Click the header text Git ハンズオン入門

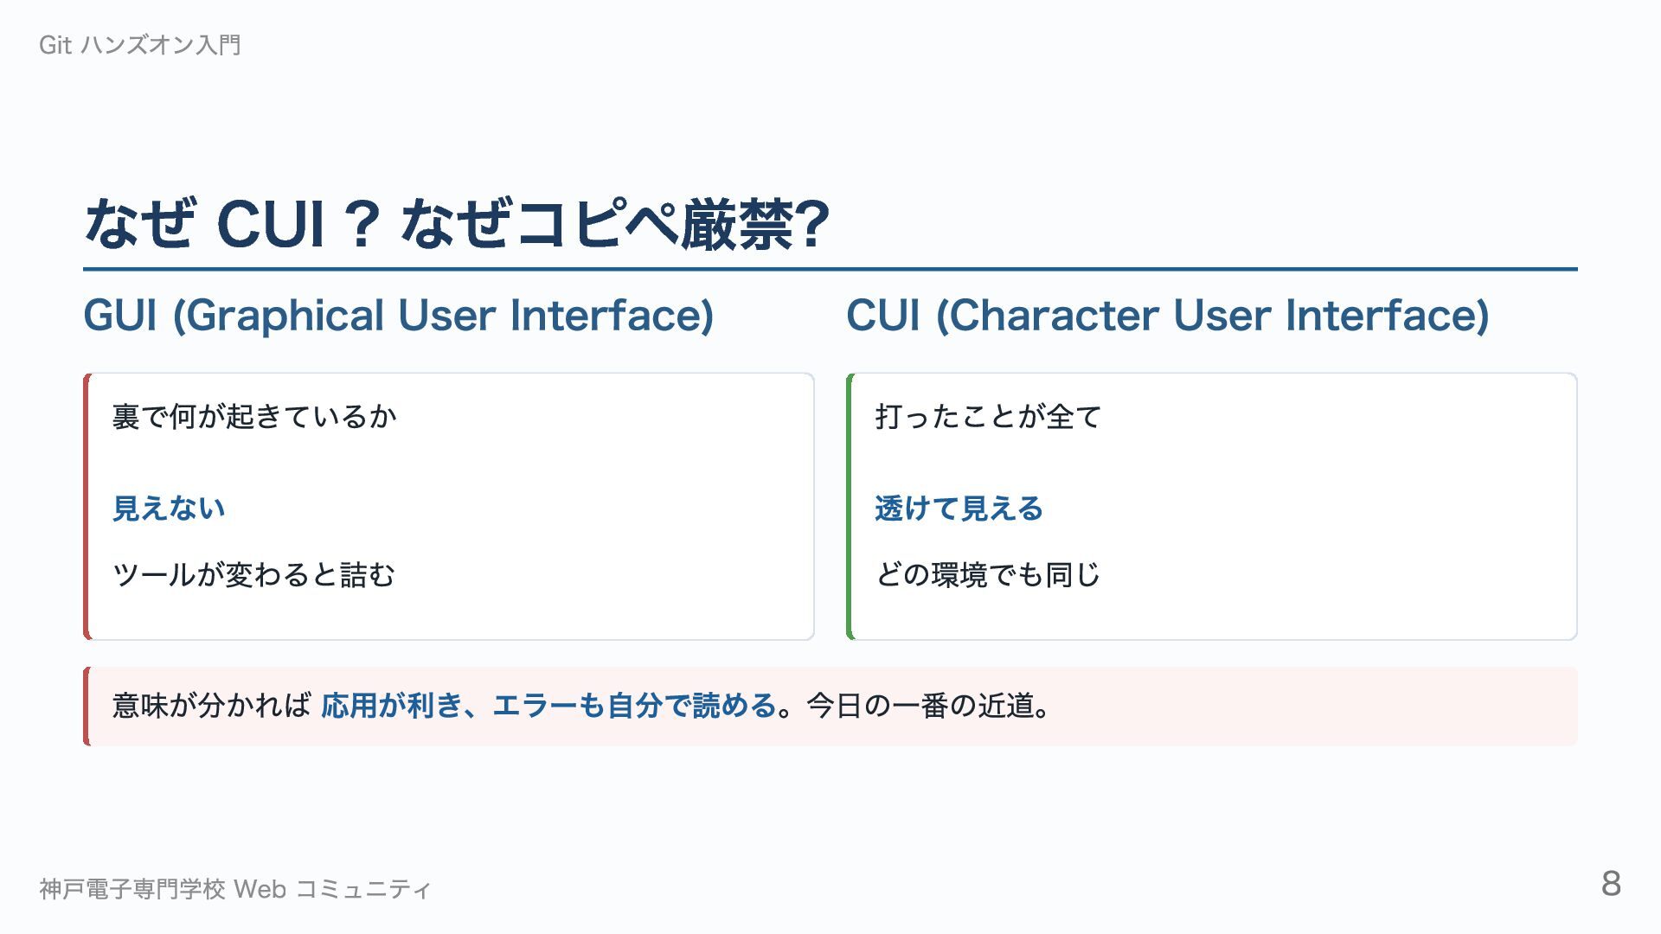[140, 45]
